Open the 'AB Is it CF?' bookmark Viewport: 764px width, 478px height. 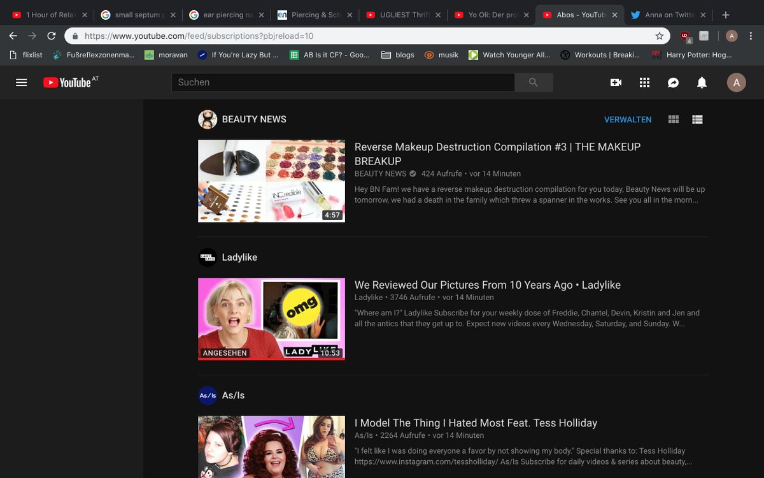pyautogui.click(x=330, y=55)
